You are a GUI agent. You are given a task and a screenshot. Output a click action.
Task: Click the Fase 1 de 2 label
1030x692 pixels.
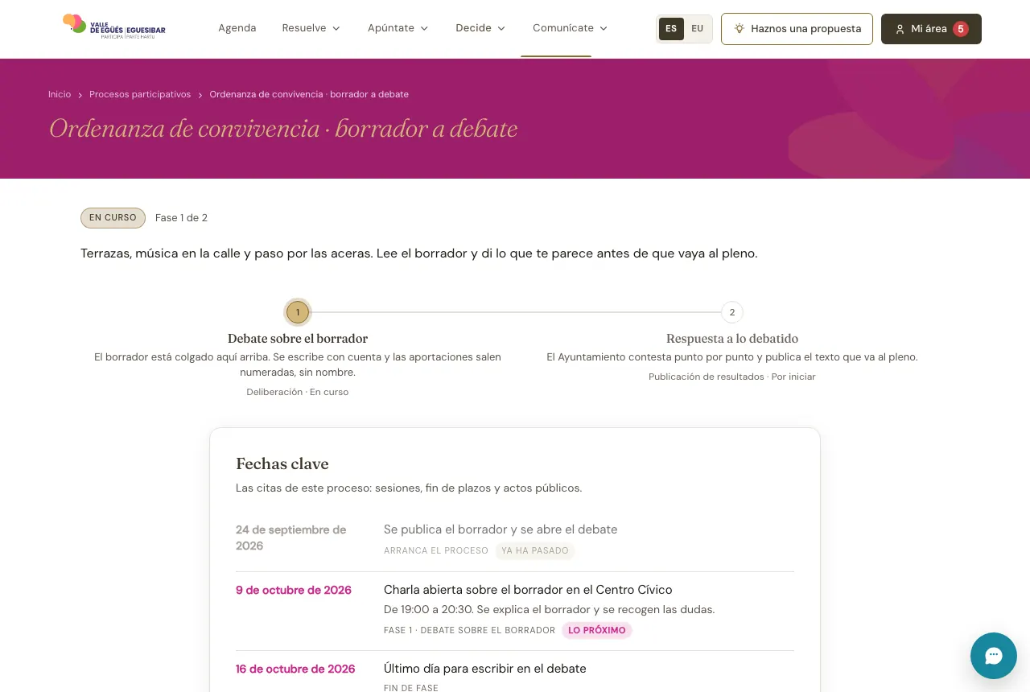181,218
